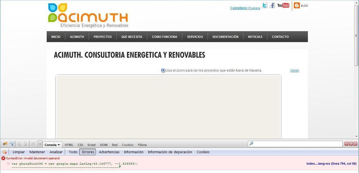Open the Blogger BLOG icon

click(x=301, y=6)
